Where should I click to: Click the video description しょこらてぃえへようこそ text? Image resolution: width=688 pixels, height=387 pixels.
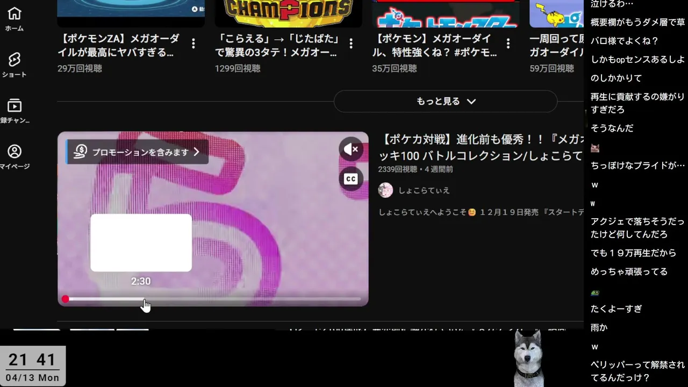tap(481, 212)
